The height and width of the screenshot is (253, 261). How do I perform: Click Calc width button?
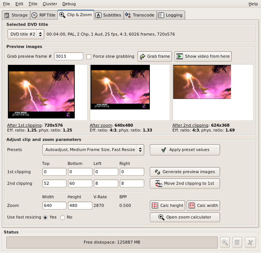point(203,205)
